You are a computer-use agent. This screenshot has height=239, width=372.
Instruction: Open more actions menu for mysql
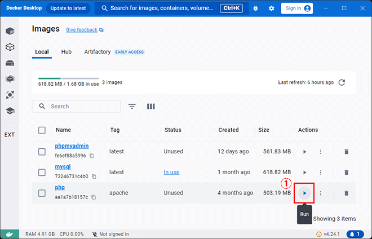click(321, 172)
